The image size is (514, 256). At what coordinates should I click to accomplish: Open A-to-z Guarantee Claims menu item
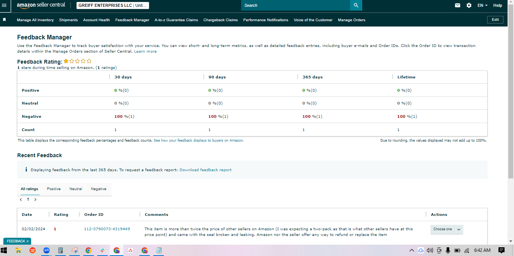click(x=176, y=20)
